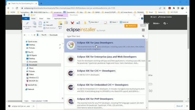Click Cut in the Clipboard group

click(46, 22)
